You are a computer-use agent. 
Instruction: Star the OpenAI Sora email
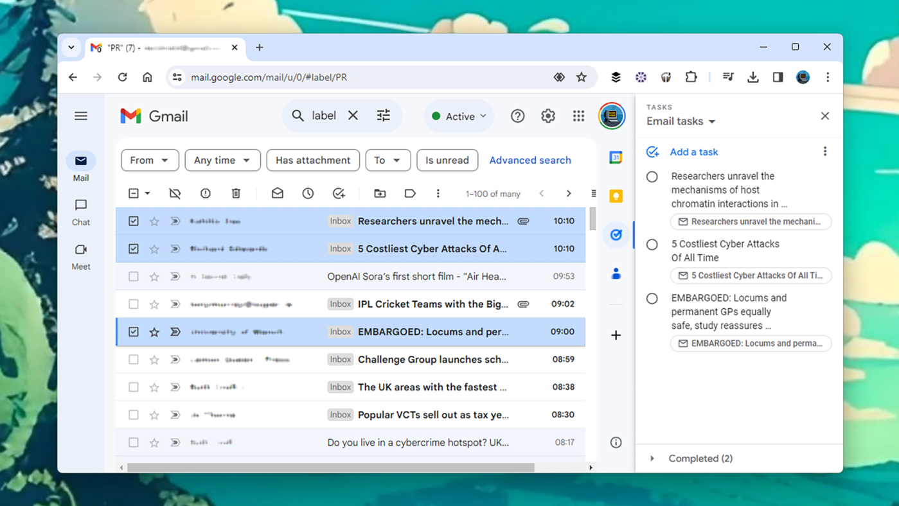(154, 276)
